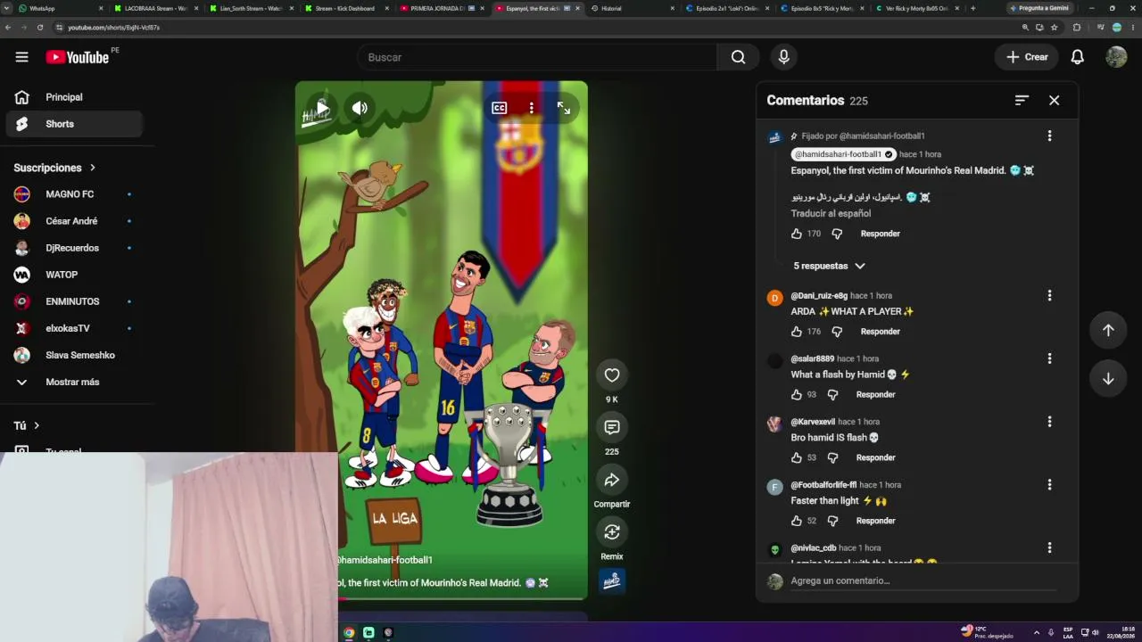Mute the Short's volume
Screen dimensions: 1142x642
click(x=360, y=109)
